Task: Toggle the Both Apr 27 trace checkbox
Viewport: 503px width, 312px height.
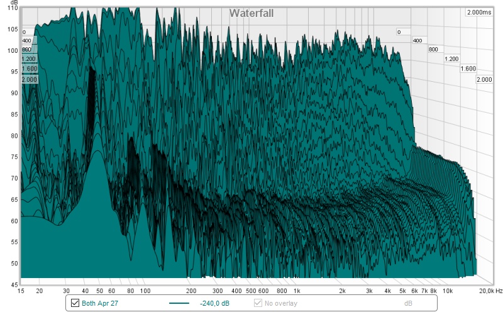Action: pyautogui.click(x=76, y=303)
